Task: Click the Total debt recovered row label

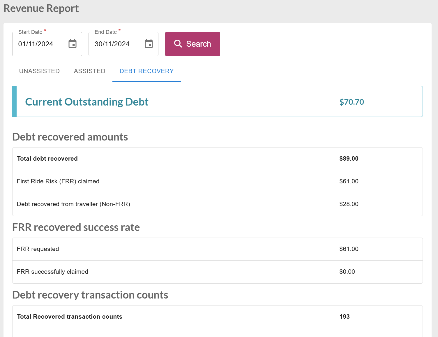Action: coord(47,159)
